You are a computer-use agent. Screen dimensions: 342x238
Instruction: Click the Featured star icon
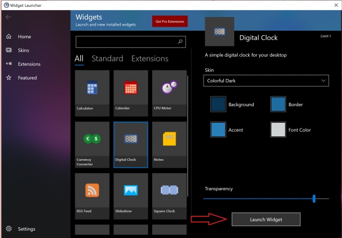pos(9,77)
